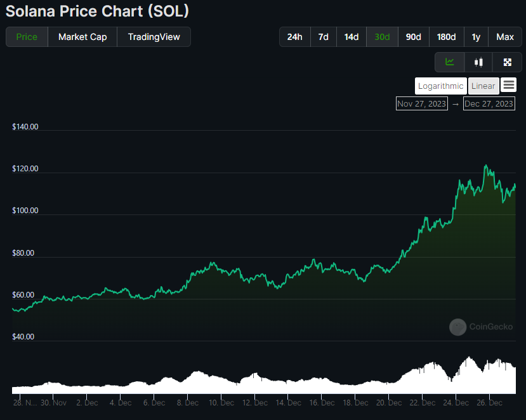The width and height of the screenshot is (526, 420).
Task: Click the 16. Dec date label
Action: pyautogui.click(x=322, y=403)
